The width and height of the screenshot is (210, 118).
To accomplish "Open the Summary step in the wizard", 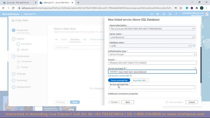I will point(22,80).
